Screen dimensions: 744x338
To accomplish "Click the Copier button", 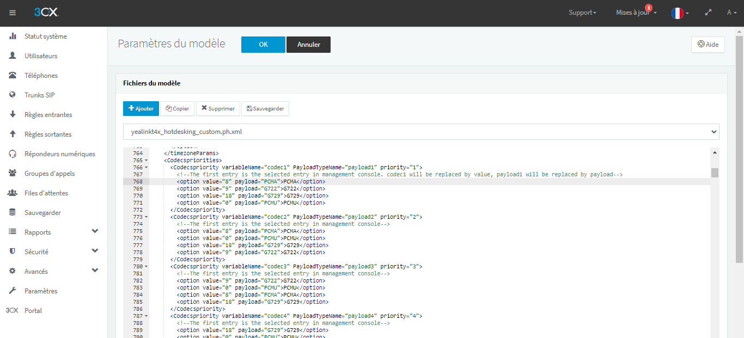I will click(178, 108).
